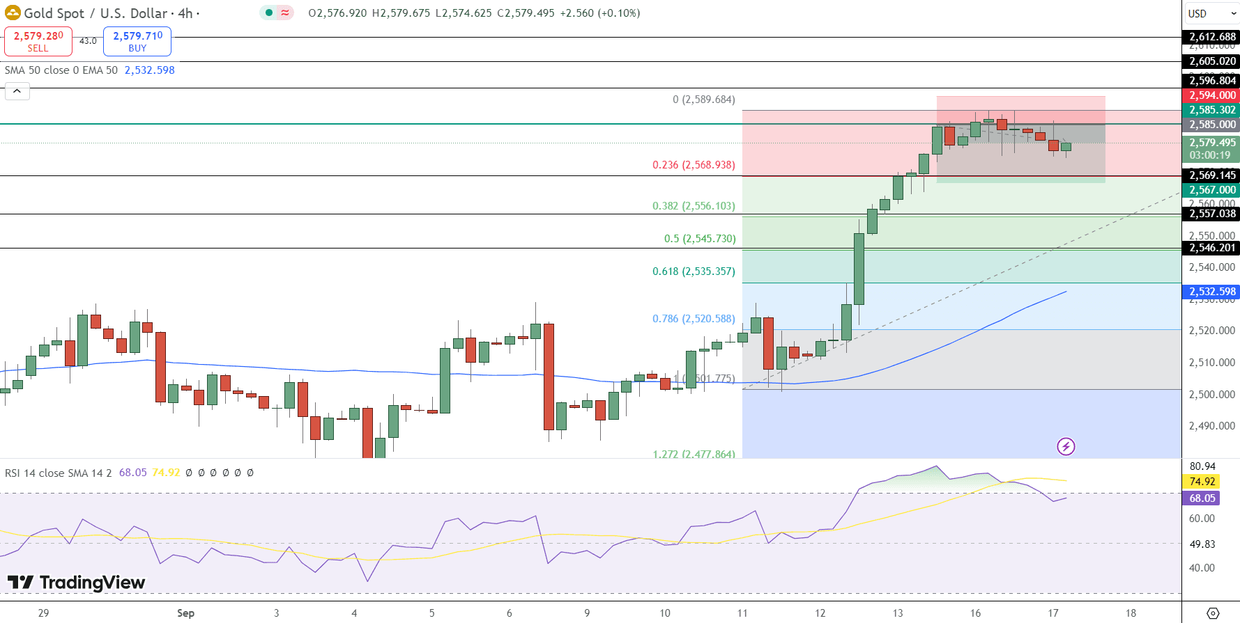Viewport: 1240px width, 623px height.
Task: Click date 13 on the time axis
Action: (898, 613)
